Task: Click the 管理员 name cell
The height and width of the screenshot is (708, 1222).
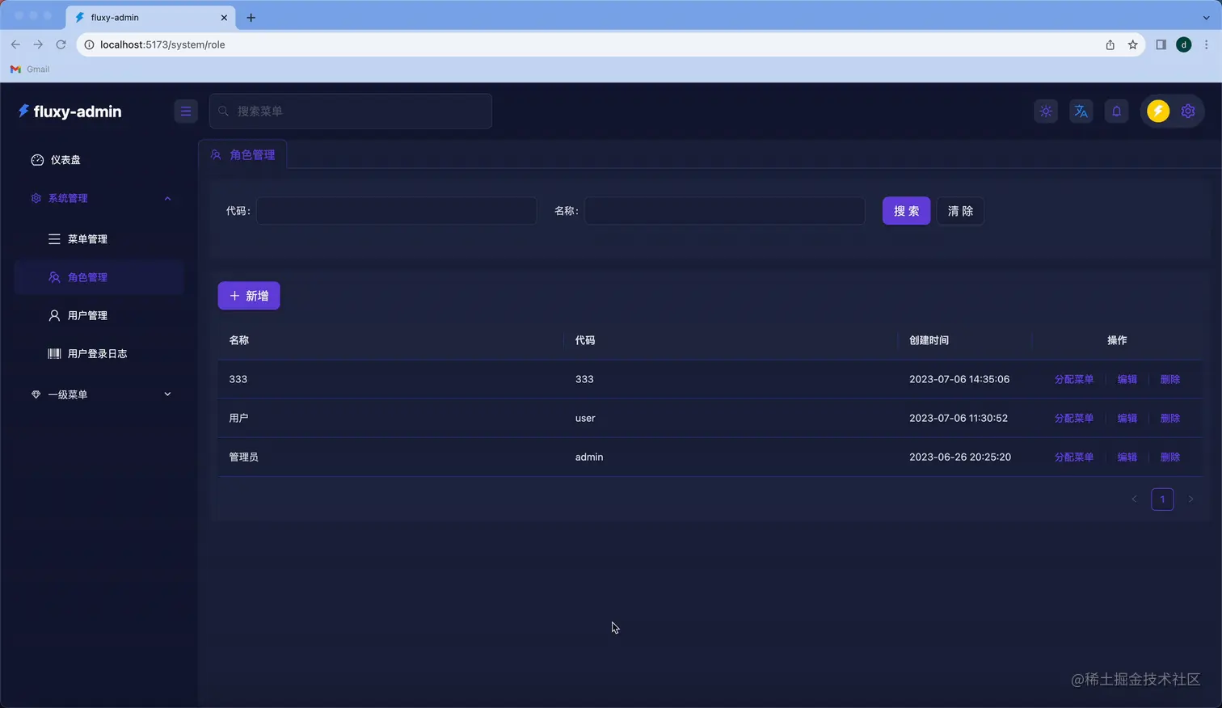Action: (x=244, y=457)
